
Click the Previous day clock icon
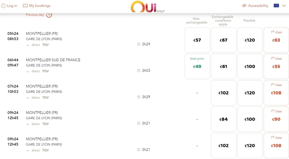(49, 15)
